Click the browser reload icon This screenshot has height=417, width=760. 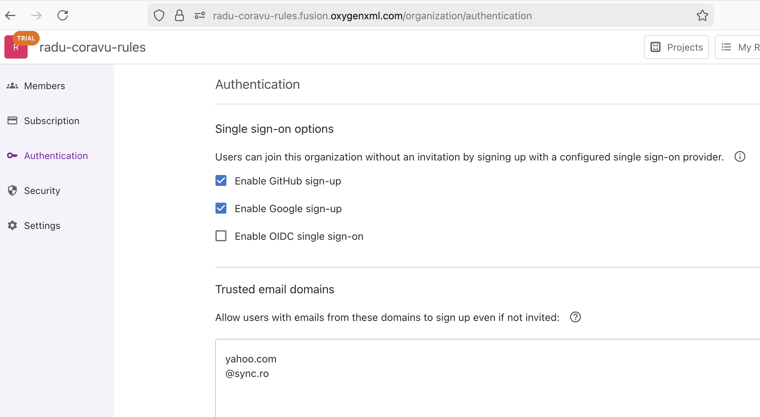pos(63,15)
